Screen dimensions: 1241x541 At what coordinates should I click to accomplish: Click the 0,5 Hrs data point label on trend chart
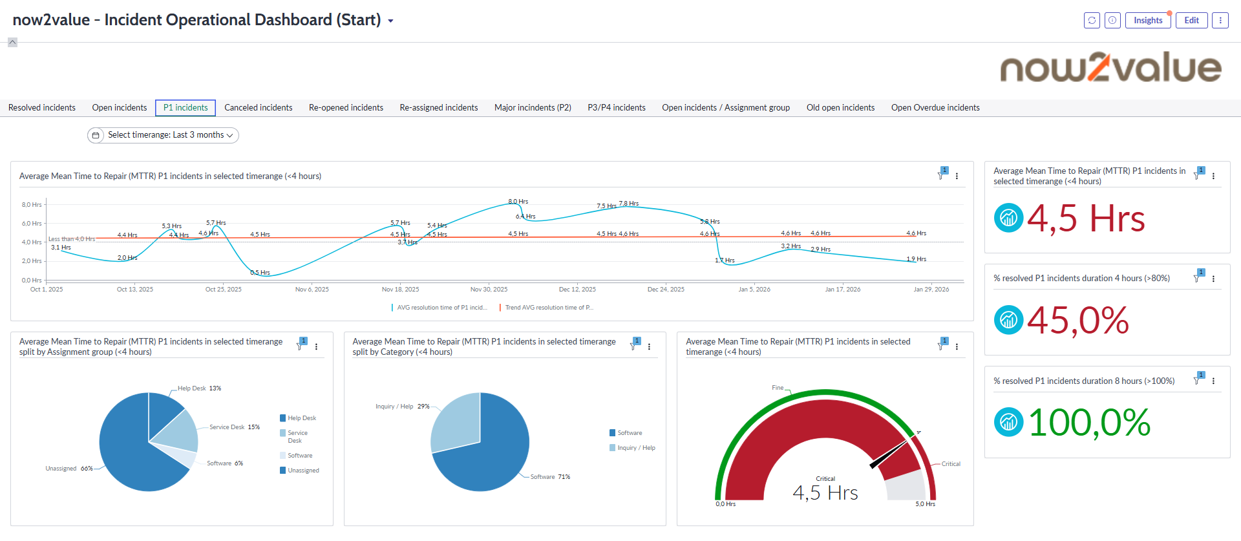click(x=260, y=273)
